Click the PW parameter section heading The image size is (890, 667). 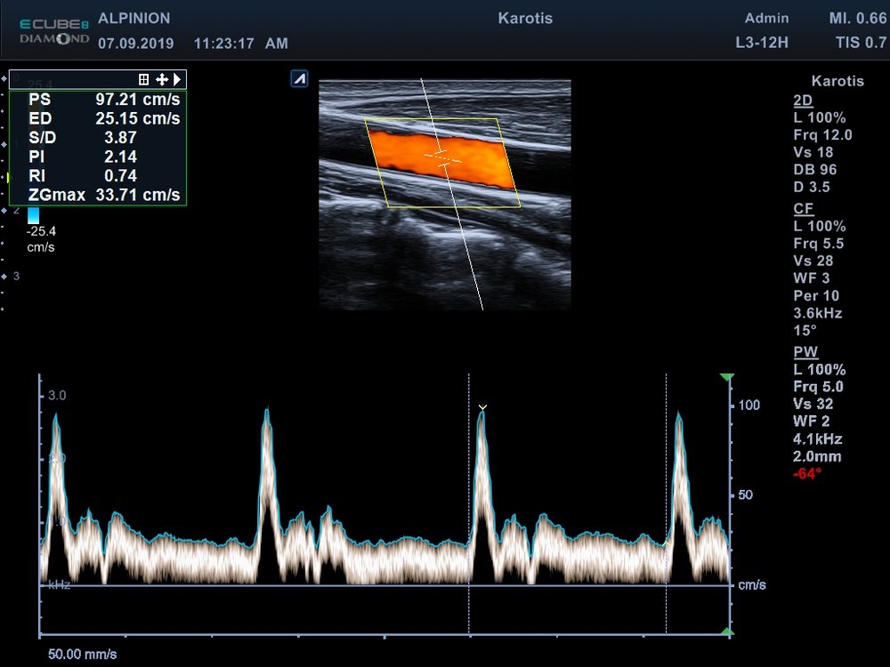[x=805, y=351]
